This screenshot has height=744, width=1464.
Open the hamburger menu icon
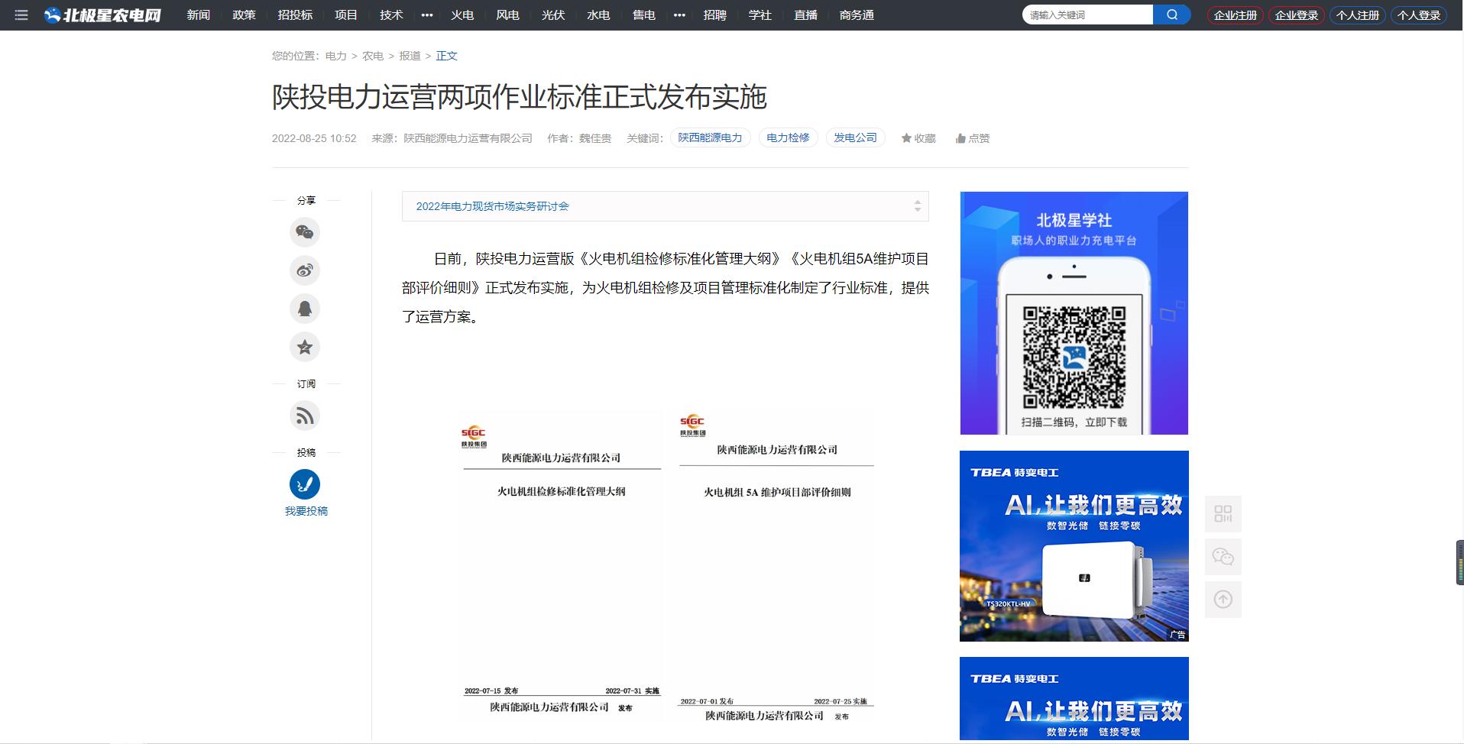point(21,15)
